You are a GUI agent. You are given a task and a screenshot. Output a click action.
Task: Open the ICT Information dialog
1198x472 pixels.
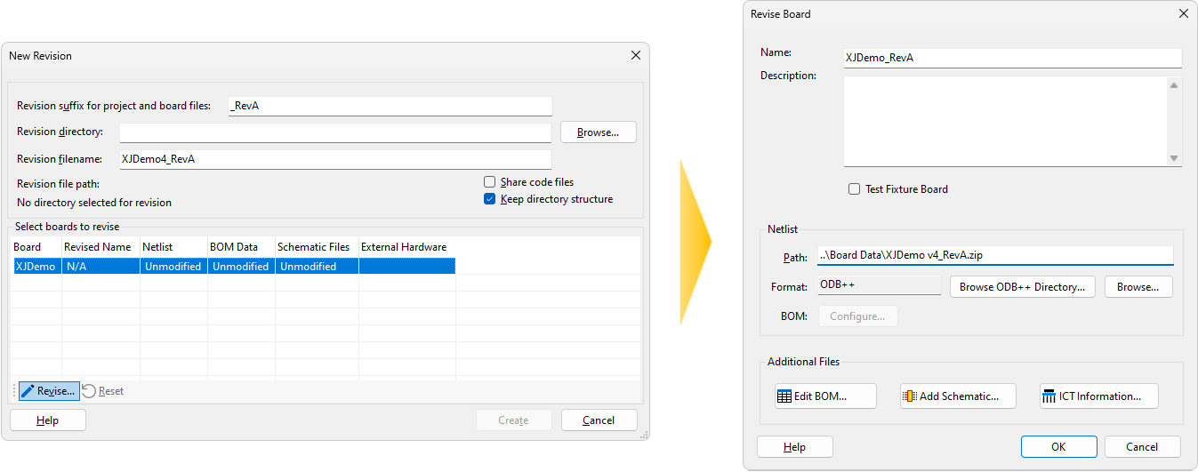coord(1098,396)
